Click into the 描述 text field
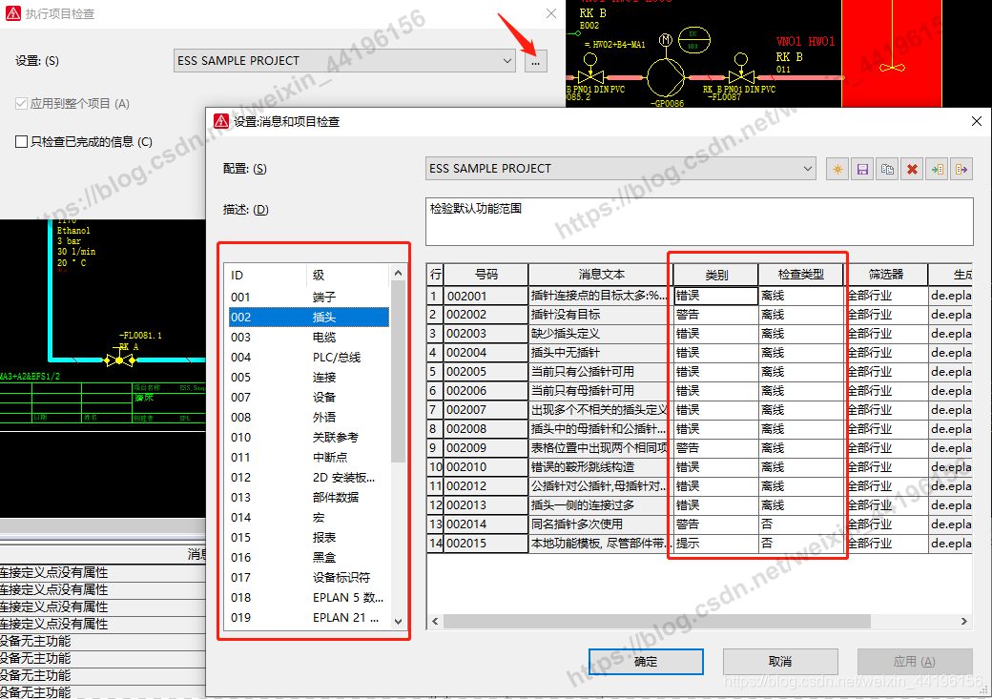The image size is (992, 699). [x=698, y=221]
